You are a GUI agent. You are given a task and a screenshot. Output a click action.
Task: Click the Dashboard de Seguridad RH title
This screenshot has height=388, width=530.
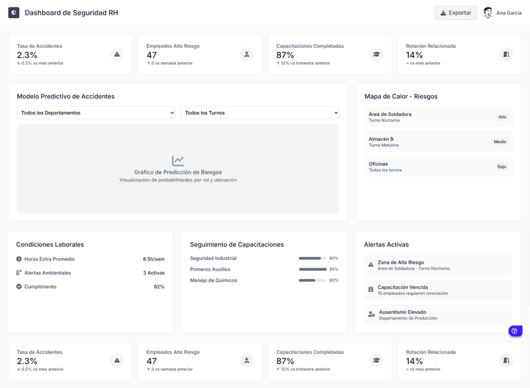click(71, 13)
